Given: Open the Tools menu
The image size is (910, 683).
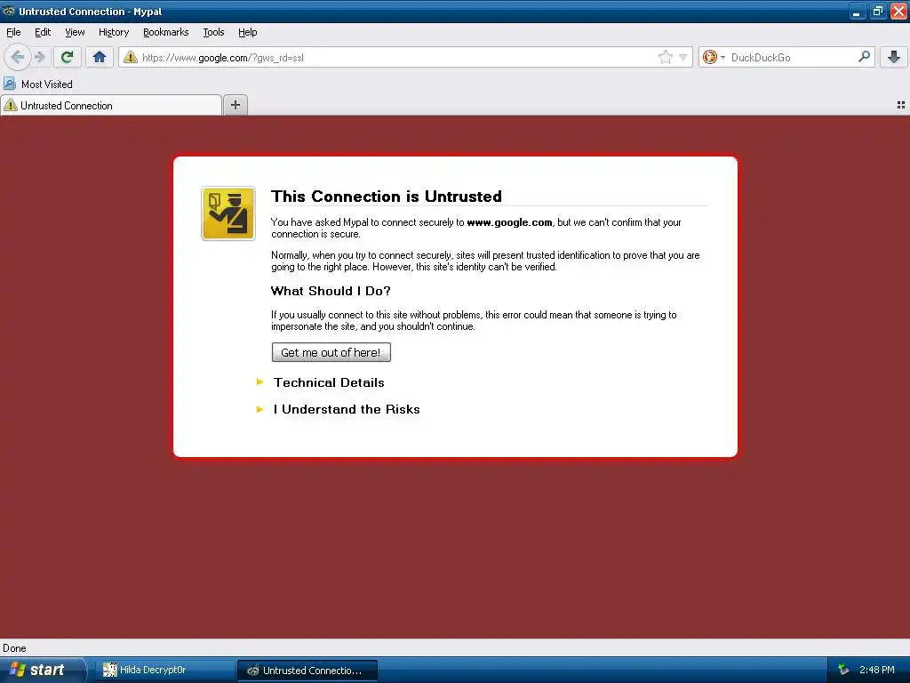Looking at the screenshot, I should [x=213, y=32].
